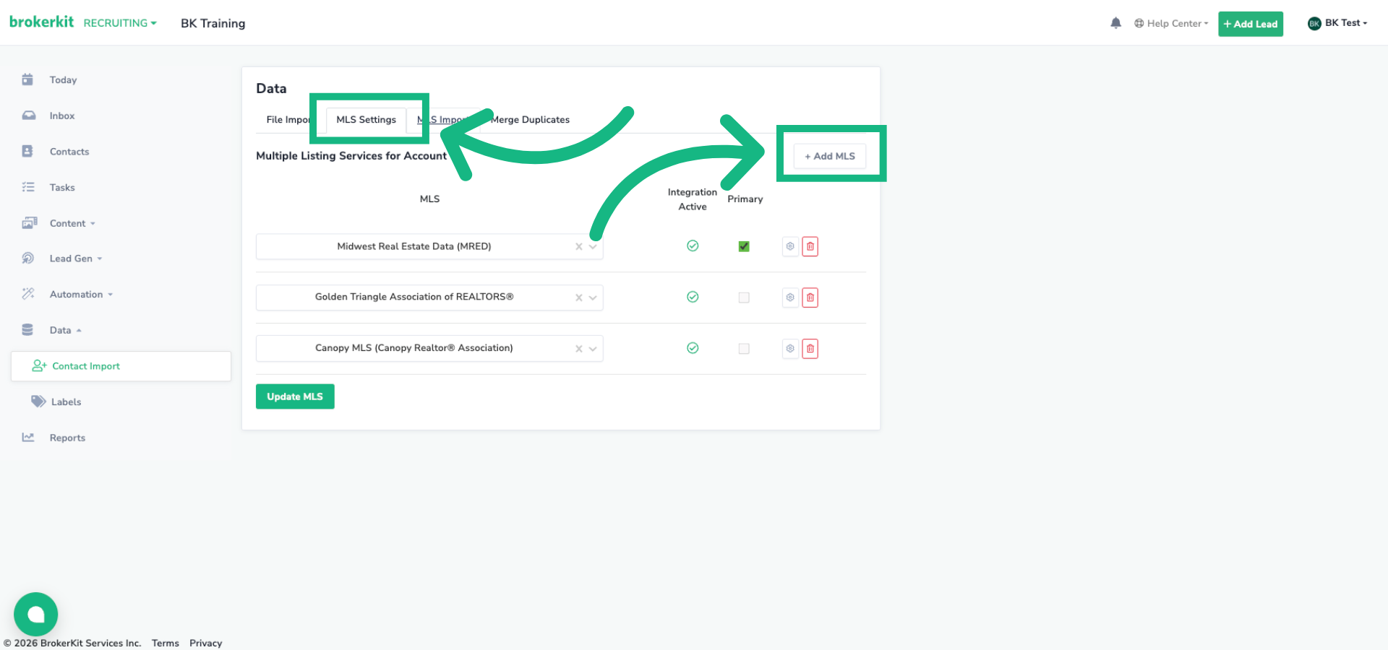Click the Data database icon
Viewport: 1388px width, 650px height.
point(27,329)
